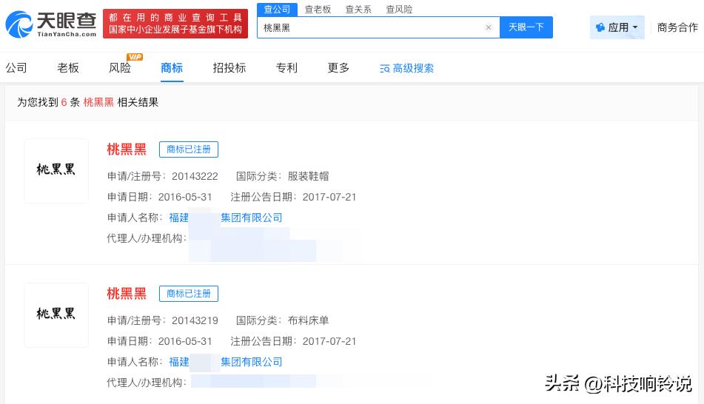This screenshot has width=704, height=404.
Task: Click the red banner 都在用的商业查询工具
Action: click(175, 24)
